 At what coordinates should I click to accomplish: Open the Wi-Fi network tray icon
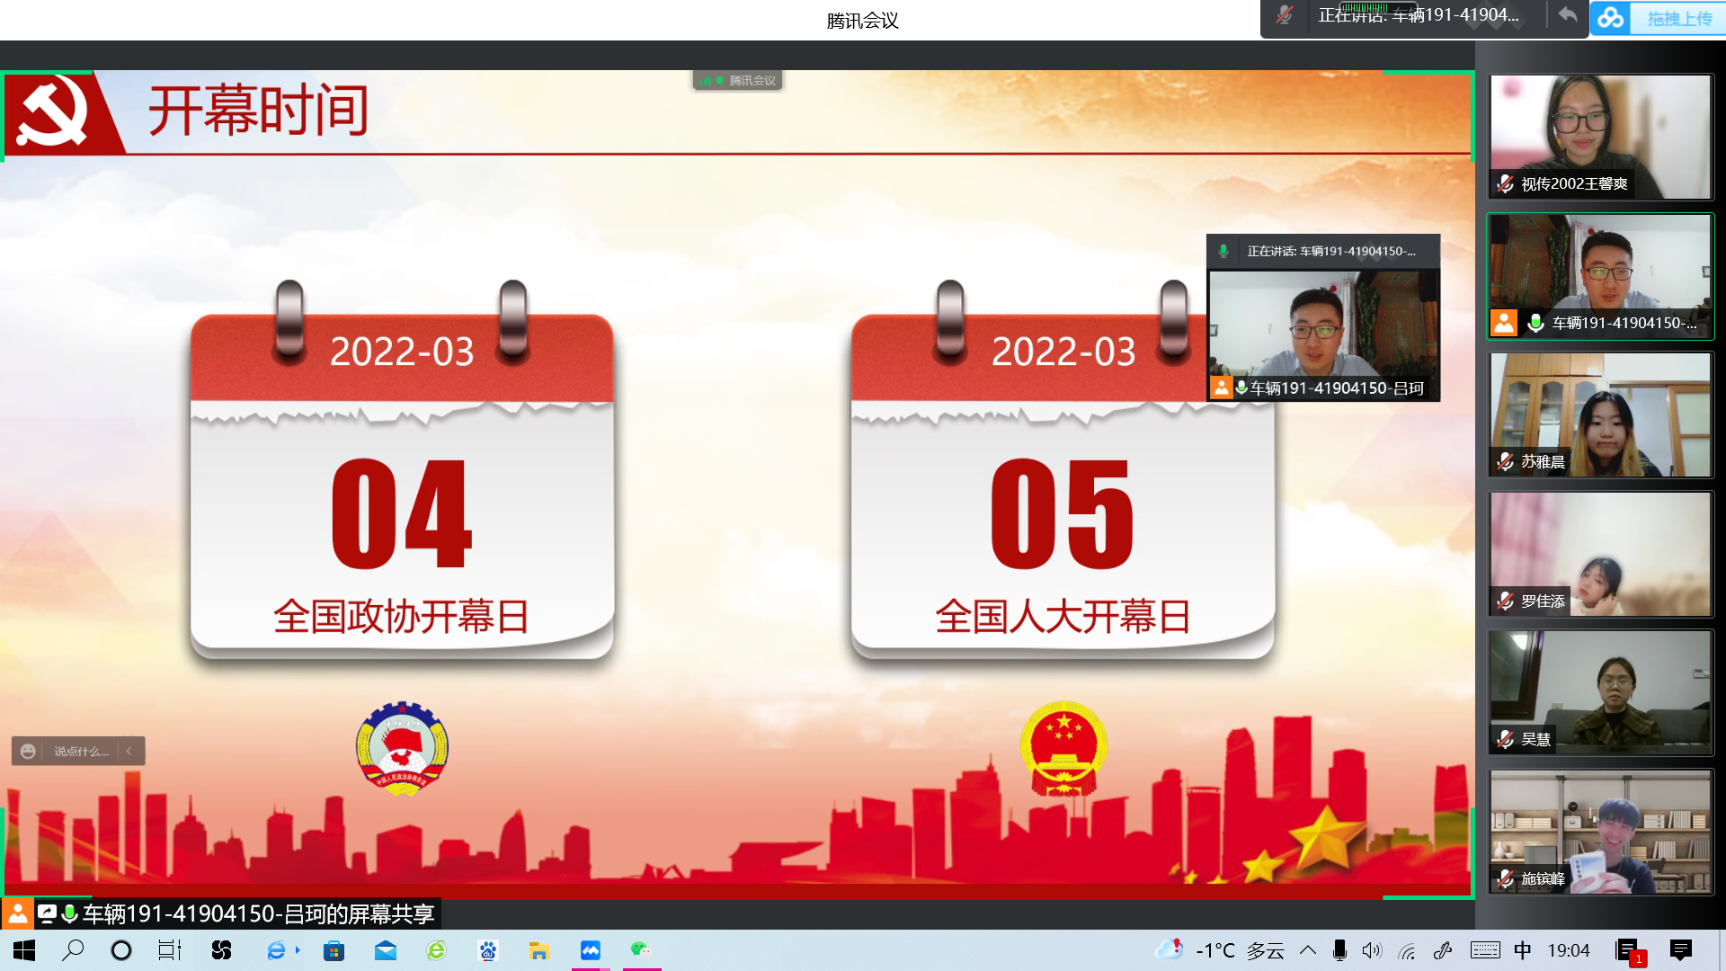coord(1408,950)
